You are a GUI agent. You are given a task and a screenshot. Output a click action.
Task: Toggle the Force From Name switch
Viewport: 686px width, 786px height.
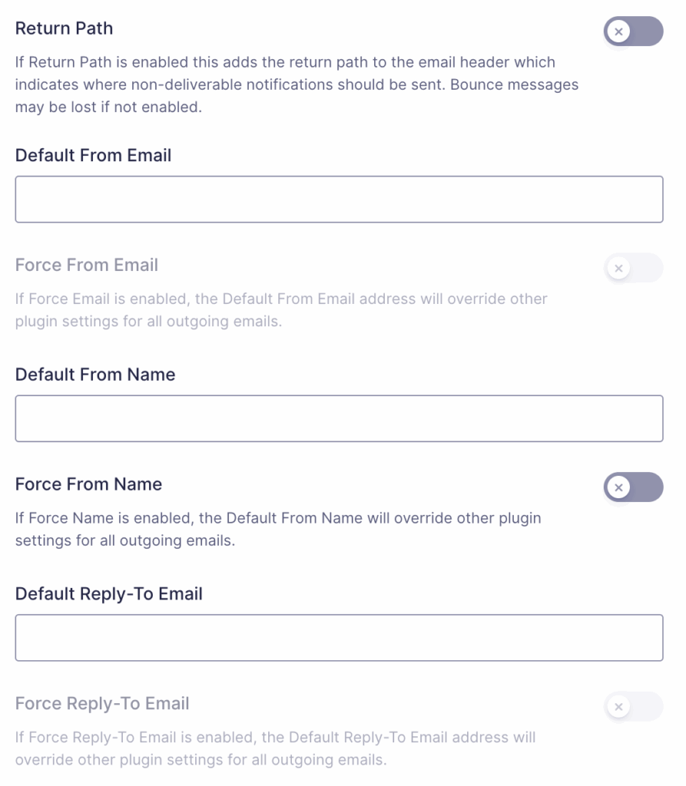click(x=633, y=487)
